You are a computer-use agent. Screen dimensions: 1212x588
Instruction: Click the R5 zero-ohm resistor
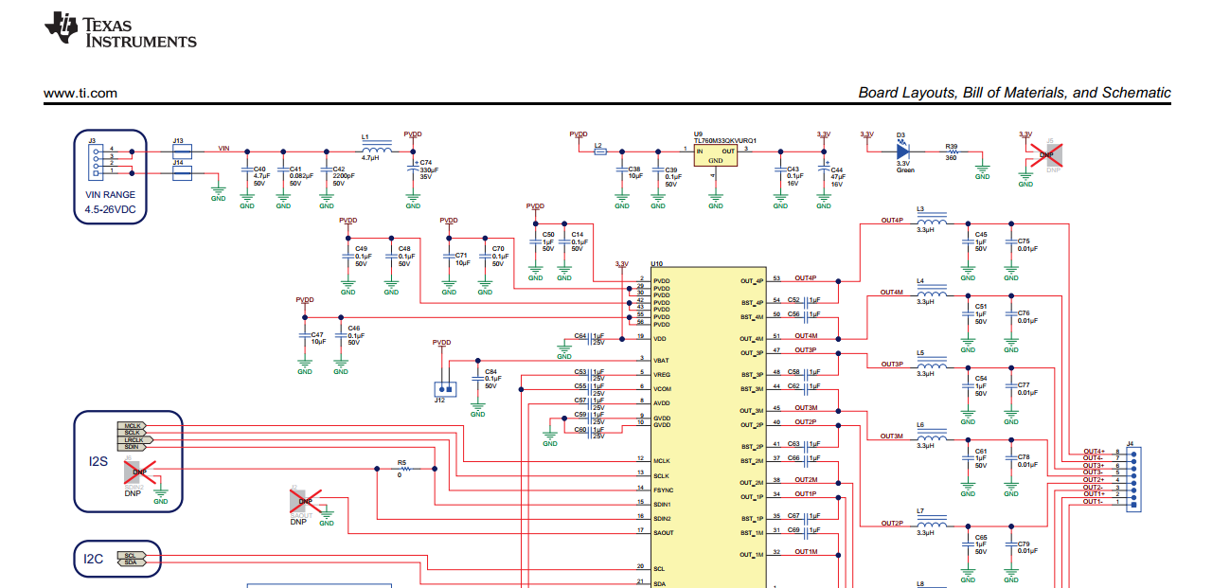click(401, 469)
